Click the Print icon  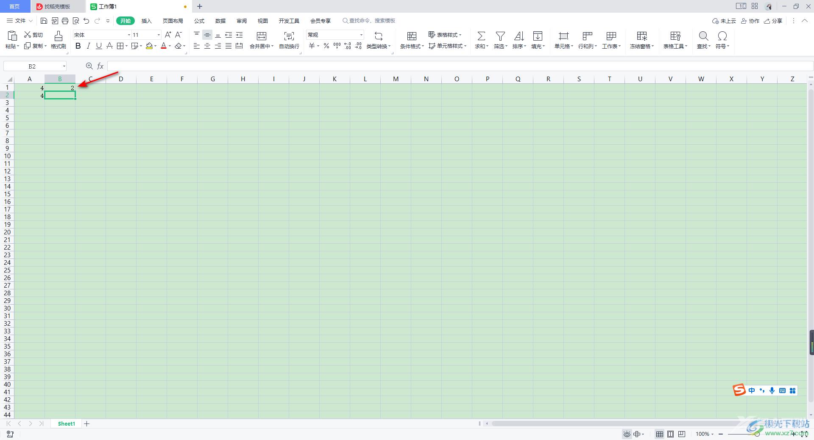point(65,21)
